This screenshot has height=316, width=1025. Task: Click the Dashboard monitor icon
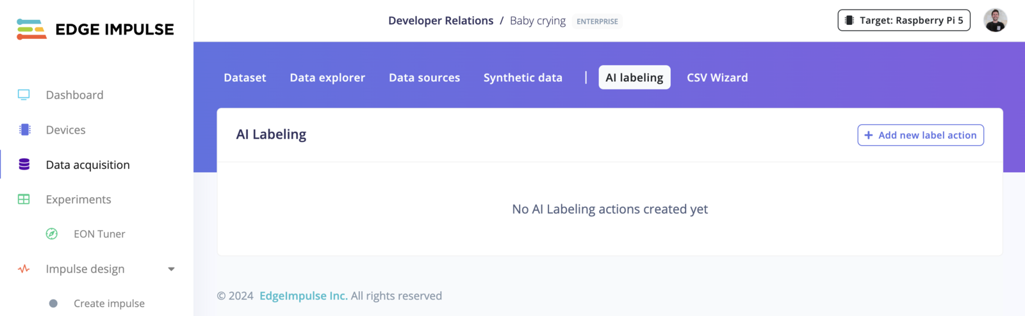click(x=24, y=95)
